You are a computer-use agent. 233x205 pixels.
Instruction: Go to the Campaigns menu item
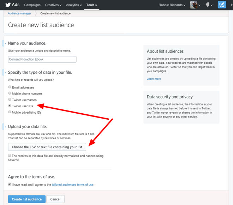pyautogui.click(x=32, y=5)
